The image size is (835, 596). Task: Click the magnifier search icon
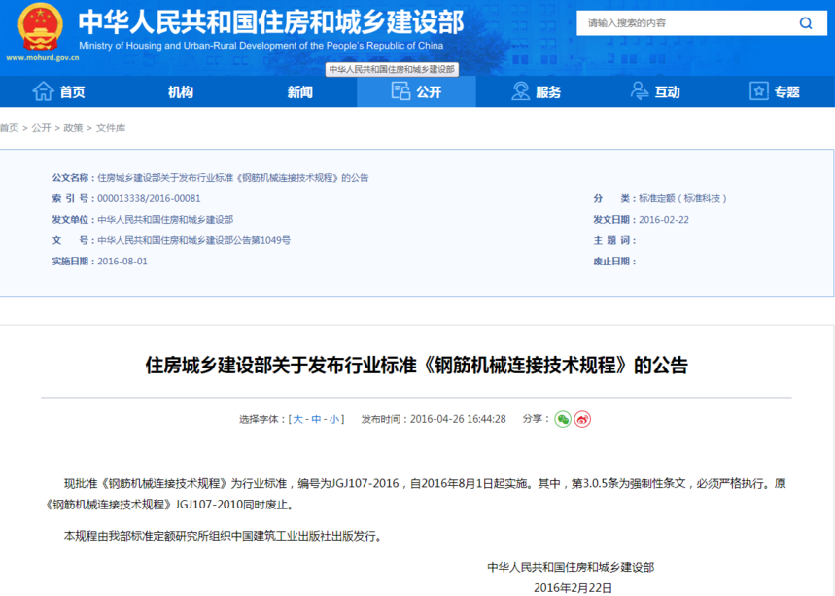pos(806,23)
